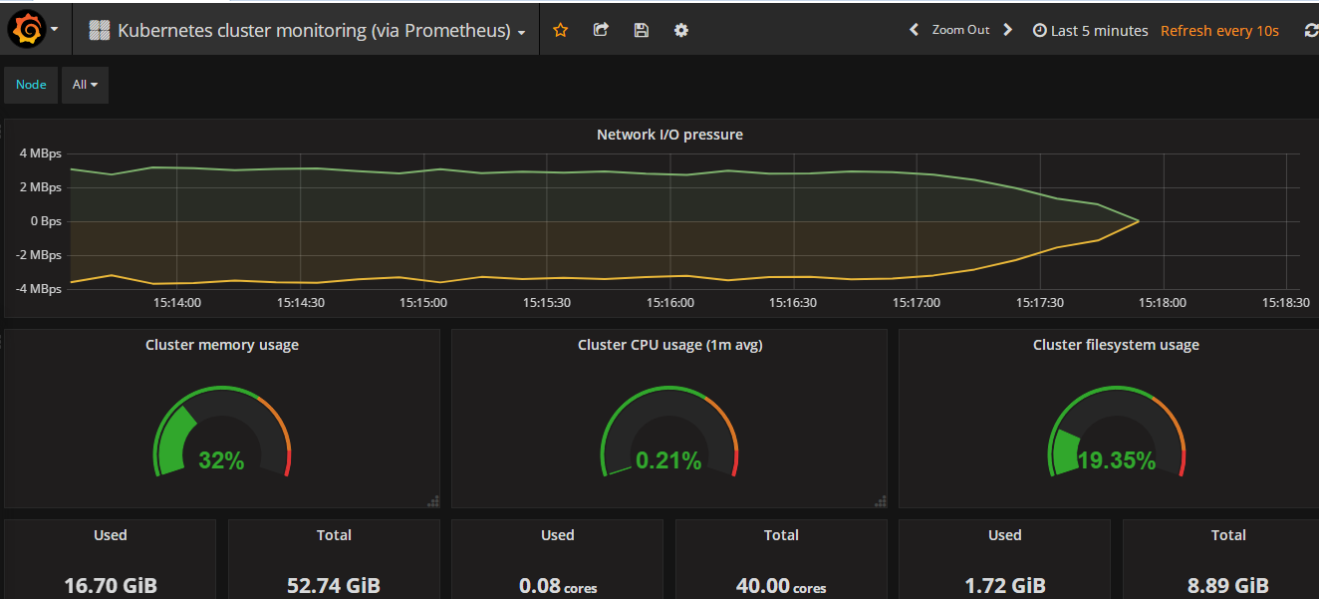The width and height of the screenshot is (1319, 599).
Task: Click the share dashboard icon
Action: (601, 30)
